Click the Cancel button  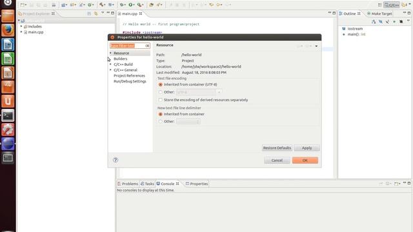click(x=277, y=160)
